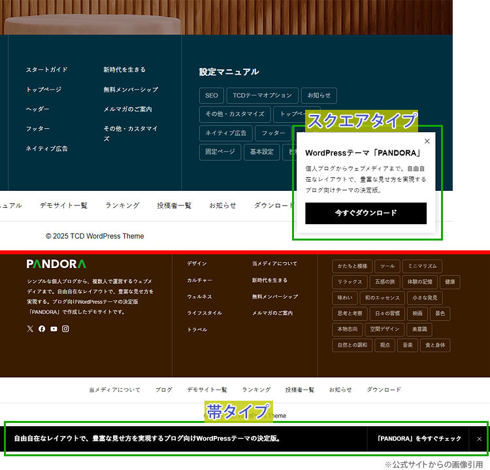Screen dimensions: 490x470
Task: Select the 自然との調和 tag
Action: click(352, 345)
